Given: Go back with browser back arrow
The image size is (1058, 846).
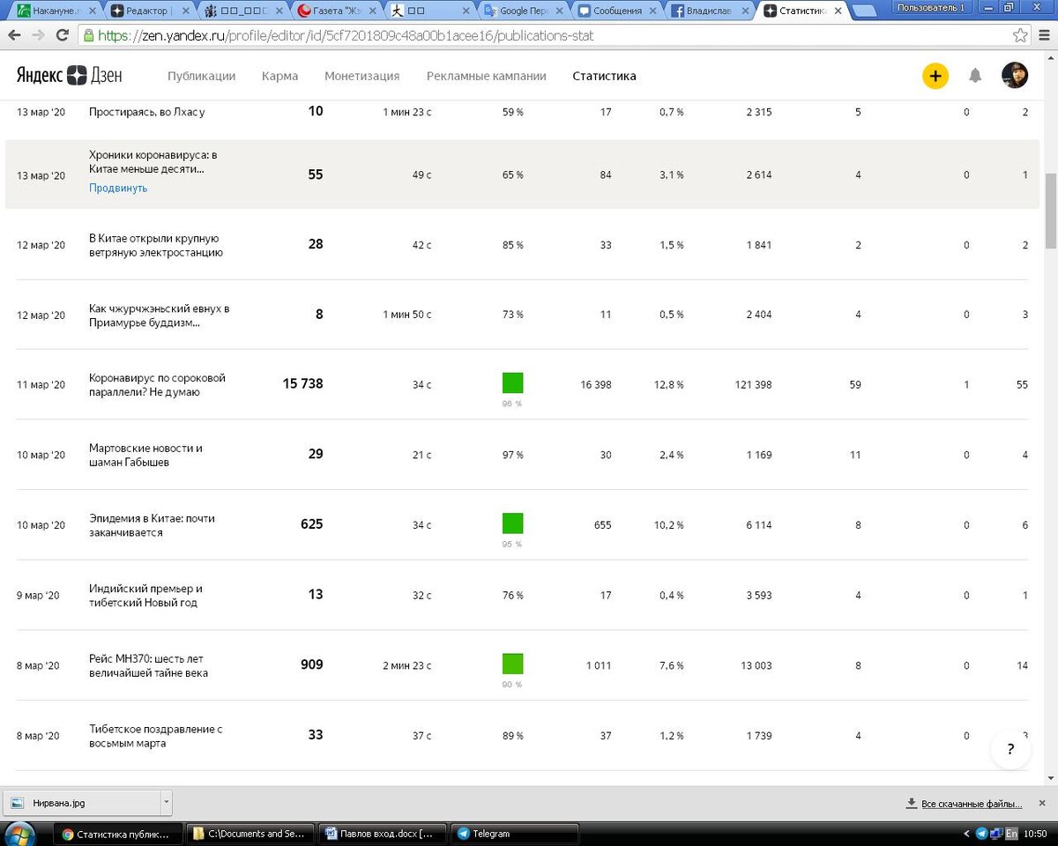Looking at the screenshot, I should (15, 36).
